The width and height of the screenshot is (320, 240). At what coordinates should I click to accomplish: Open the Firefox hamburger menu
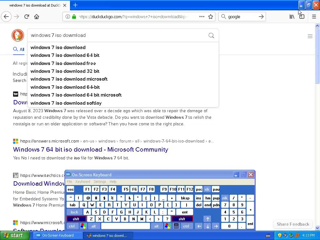(x=314, y=17)
